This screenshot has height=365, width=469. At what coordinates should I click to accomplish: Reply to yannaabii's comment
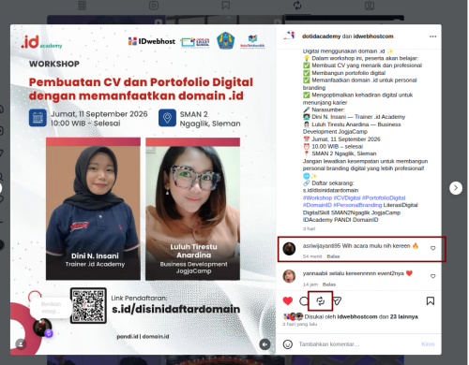click(x=329, y=285)
